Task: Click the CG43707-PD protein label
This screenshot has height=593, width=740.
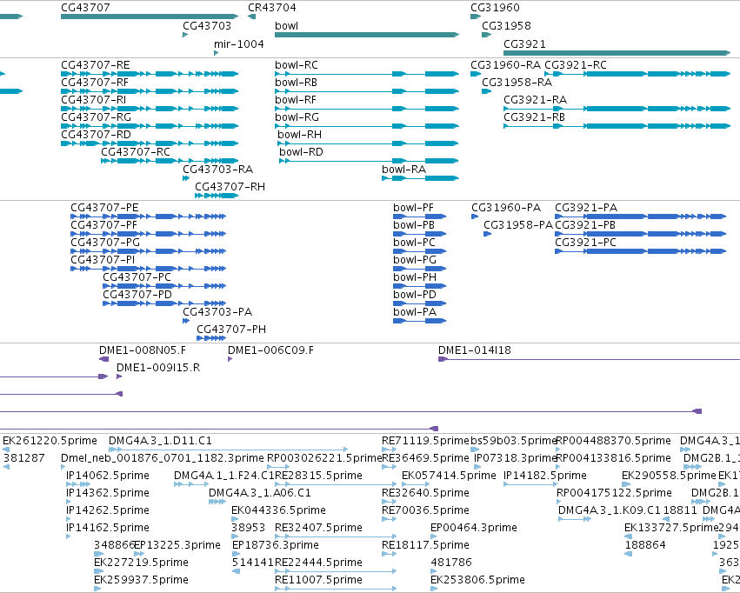Action: click(137, 296)
